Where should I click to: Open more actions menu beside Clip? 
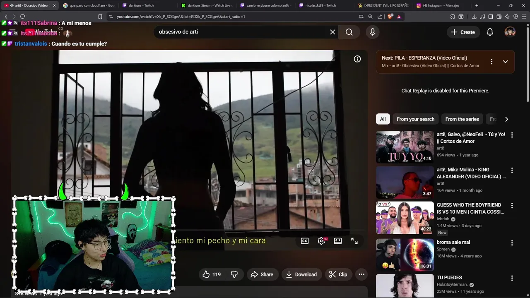point(361,274)
